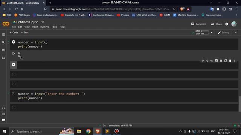Open cell editor settings gear icon
This screenshot has height=135, width=241.
pyautogui.click(x=221, y=61)
